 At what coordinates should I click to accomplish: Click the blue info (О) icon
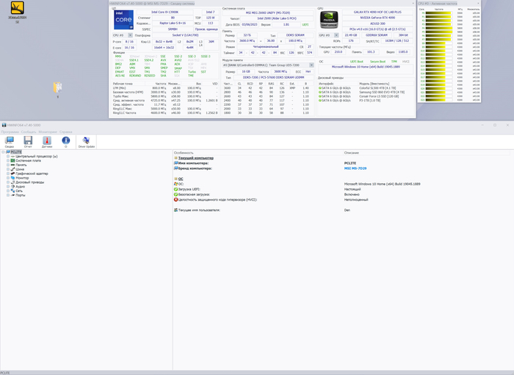tap(66, 141)
